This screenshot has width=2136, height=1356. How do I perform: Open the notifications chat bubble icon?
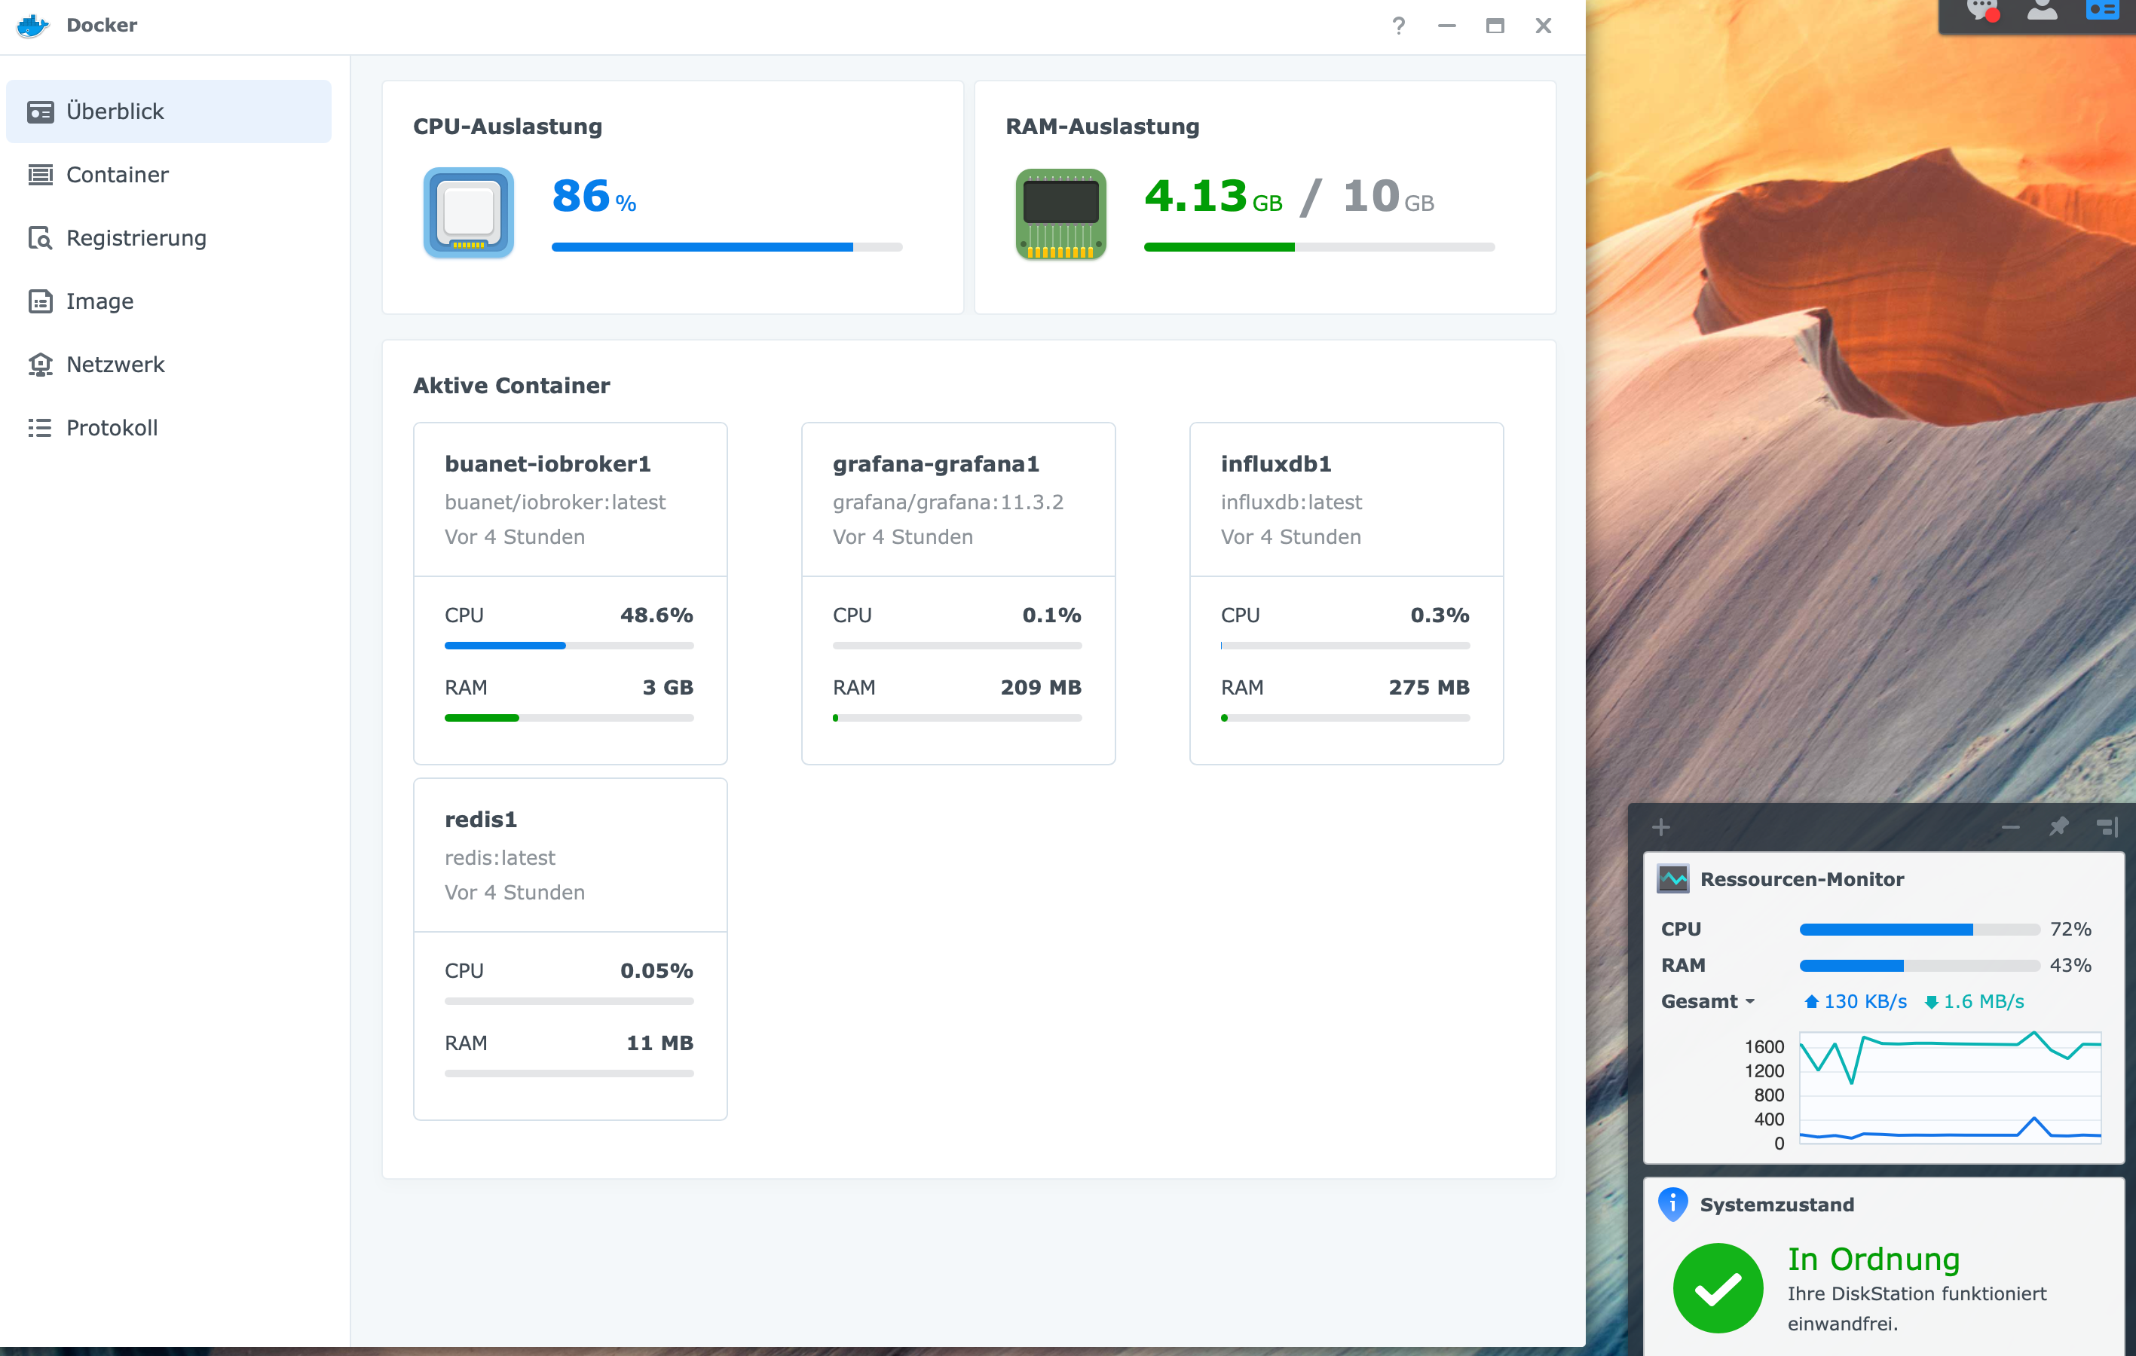1982,11
